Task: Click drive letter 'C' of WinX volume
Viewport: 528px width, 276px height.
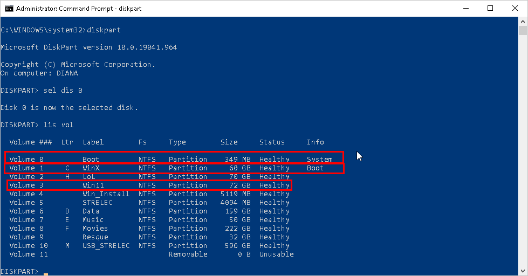Action: click(67, 168)
